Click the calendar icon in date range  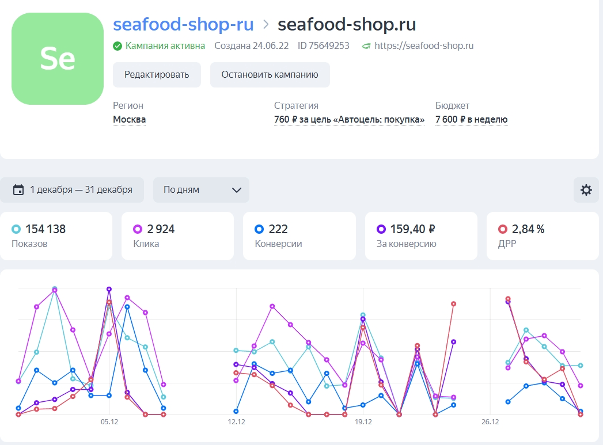click(18, 190)
